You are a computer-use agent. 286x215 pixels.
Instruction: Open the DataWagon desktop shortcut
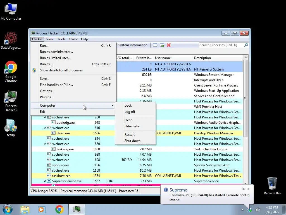(11, 40)
